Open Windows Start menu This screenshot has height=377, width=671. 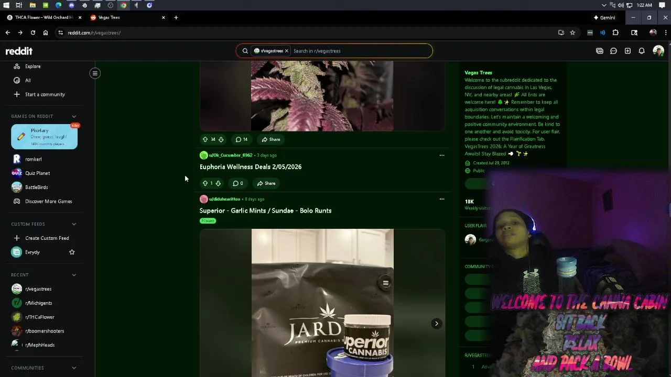(x=6, y=5)
